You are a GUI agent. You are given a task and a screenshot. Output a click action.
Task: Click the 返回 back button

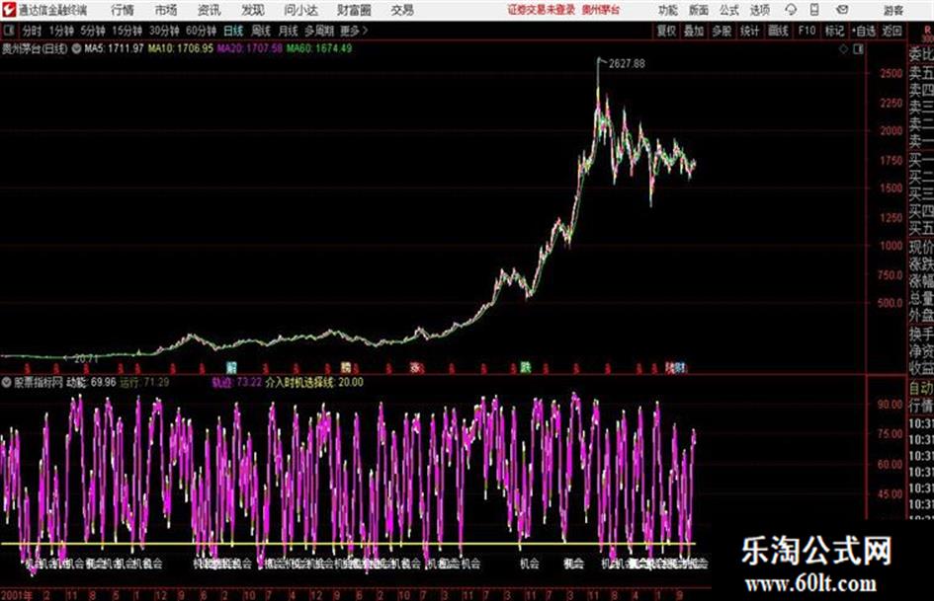tap(892, 31)
